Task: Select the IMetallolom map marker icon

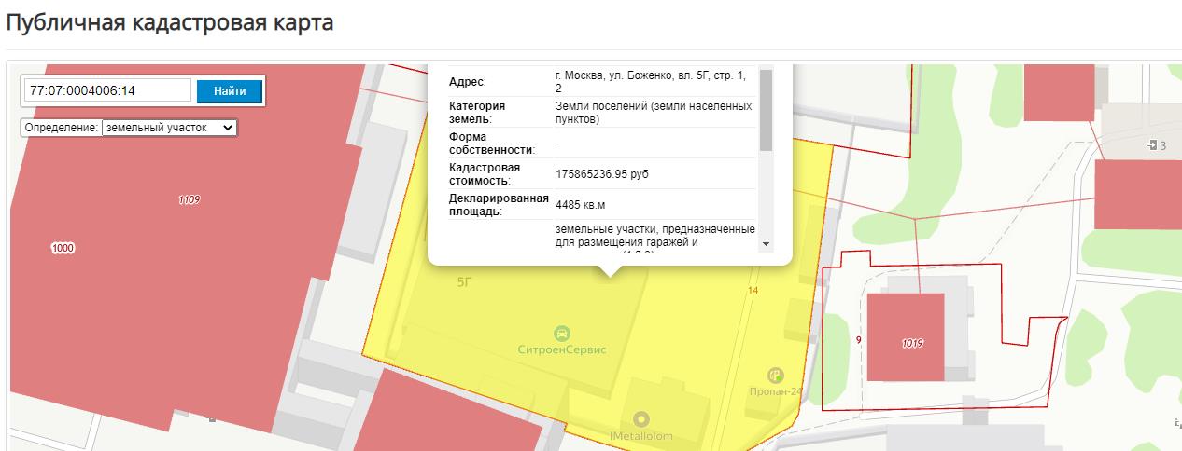Action: [640, 419]
